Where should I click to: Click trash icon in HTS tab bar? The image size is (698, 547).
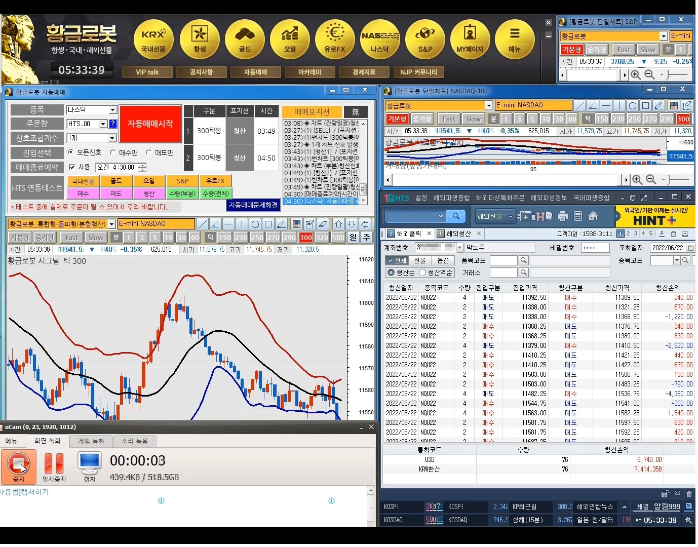[x=673, y=233]
